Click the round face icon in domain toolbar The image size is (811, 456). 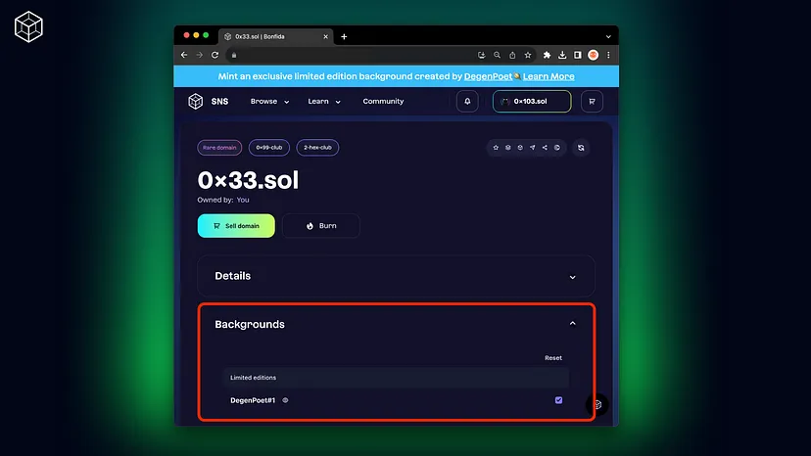pos(520,148)
